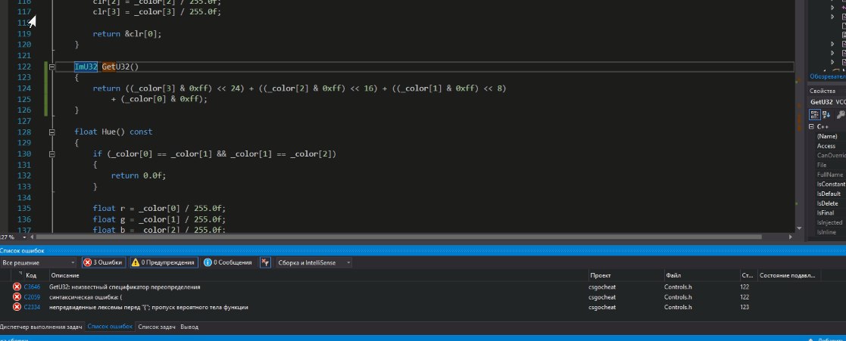Switch to the Список задач tab
The image size is (846, 341).
point(158,327)
